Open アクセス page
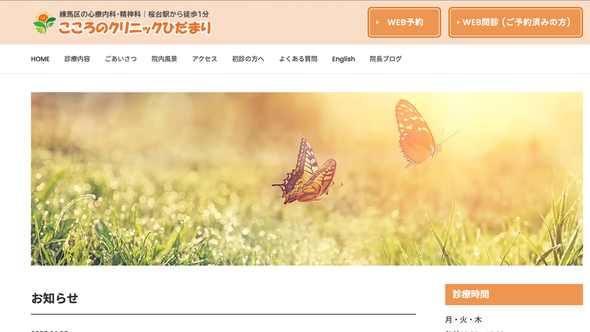Image resolution: width=590 pixels, height=332 pixels. point(205,59)
